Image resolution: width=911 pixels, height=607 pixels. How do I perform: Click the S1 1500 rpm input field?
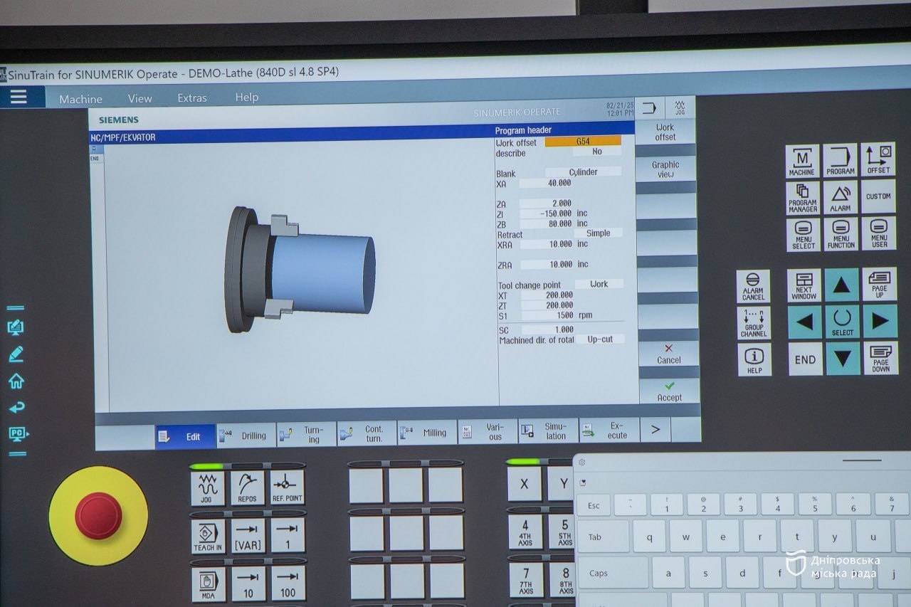[548, 315]
